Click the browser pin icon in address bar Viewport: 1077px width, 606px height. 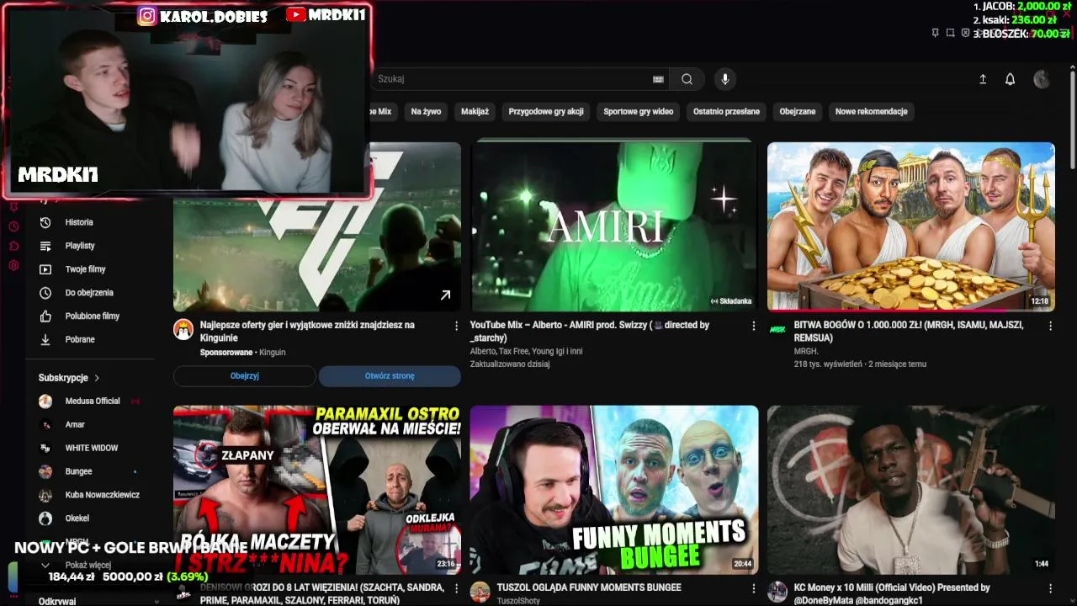pyautogui.click(x=935, y=33)
